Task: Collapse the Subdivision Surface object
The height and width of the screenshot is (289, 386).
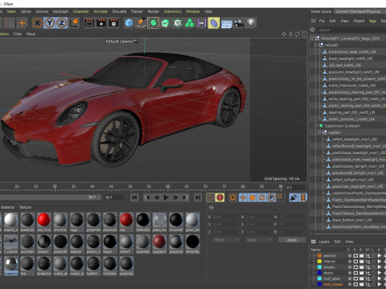Action: 316,125
